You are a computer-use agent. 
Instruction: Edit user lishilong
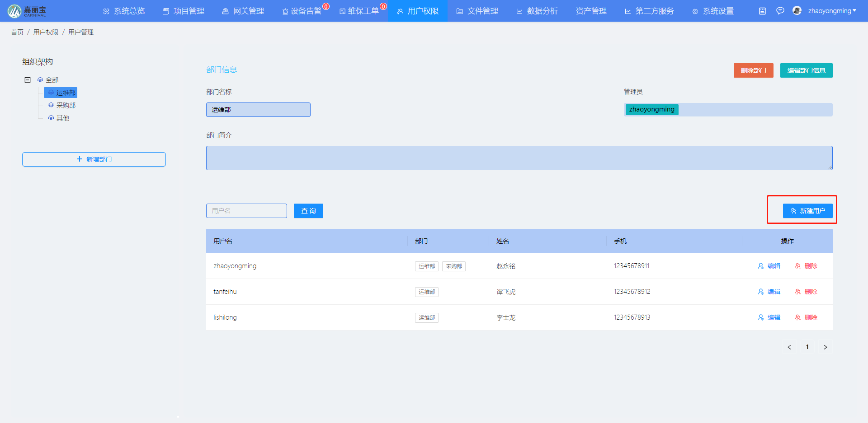[769, 317]
